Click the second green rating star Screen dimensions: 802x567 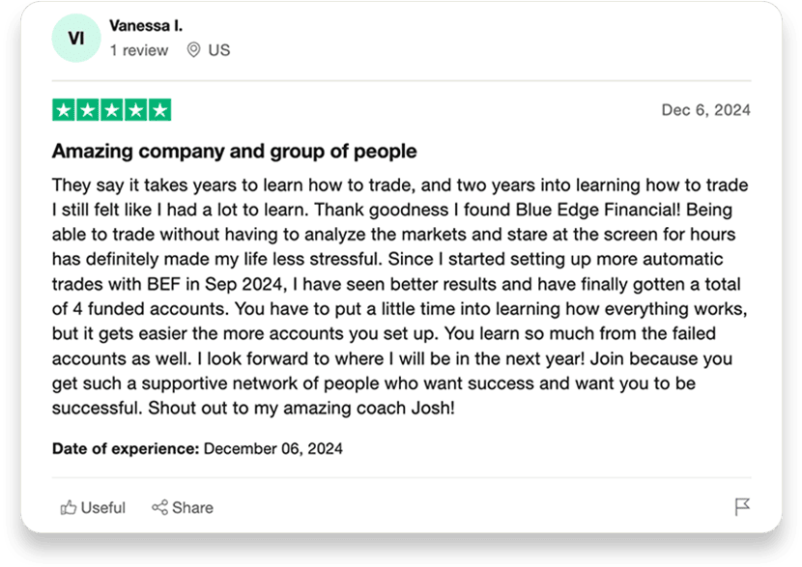click(88, 110)
